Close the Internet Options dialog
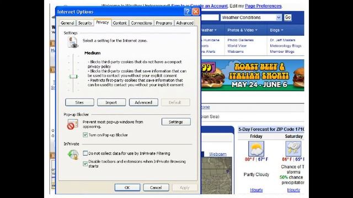Viewport: 353px width, 198px height. click(196, 12)
